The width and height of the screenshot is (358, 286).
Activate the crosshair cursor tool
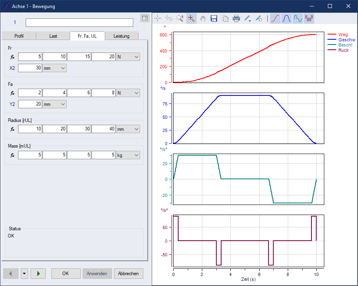pyautogui.click(x=158, y=18)
